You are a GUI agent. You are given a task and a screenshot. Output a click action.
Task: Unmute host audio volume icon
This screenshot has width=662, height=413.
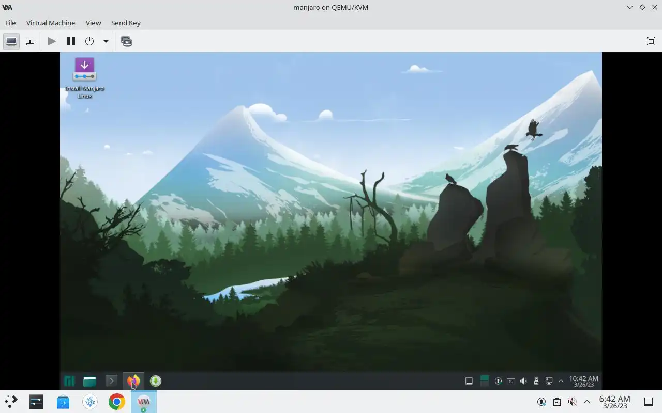(x=572, y=402)
